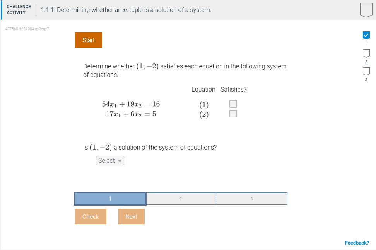Image resolution: width=376 pixels, height=250 pixels.
Task: Select the level 2 badge icon
Action: pyautogui.click(x=366, y=53)
